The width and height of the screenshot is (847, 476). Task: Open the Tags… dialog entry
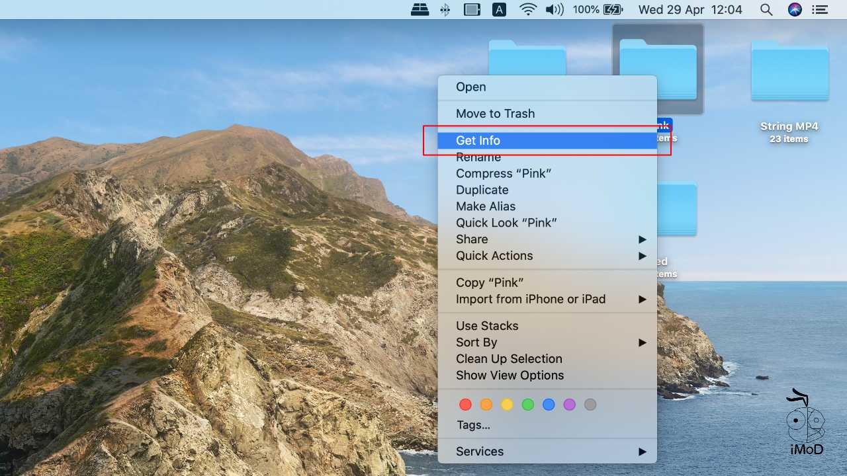[x=473, y=425]
